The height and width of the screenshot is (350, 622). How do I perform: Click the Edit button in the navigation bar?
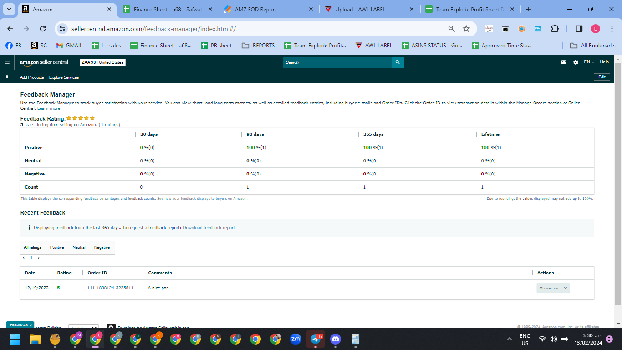click(x=602, y=77)
